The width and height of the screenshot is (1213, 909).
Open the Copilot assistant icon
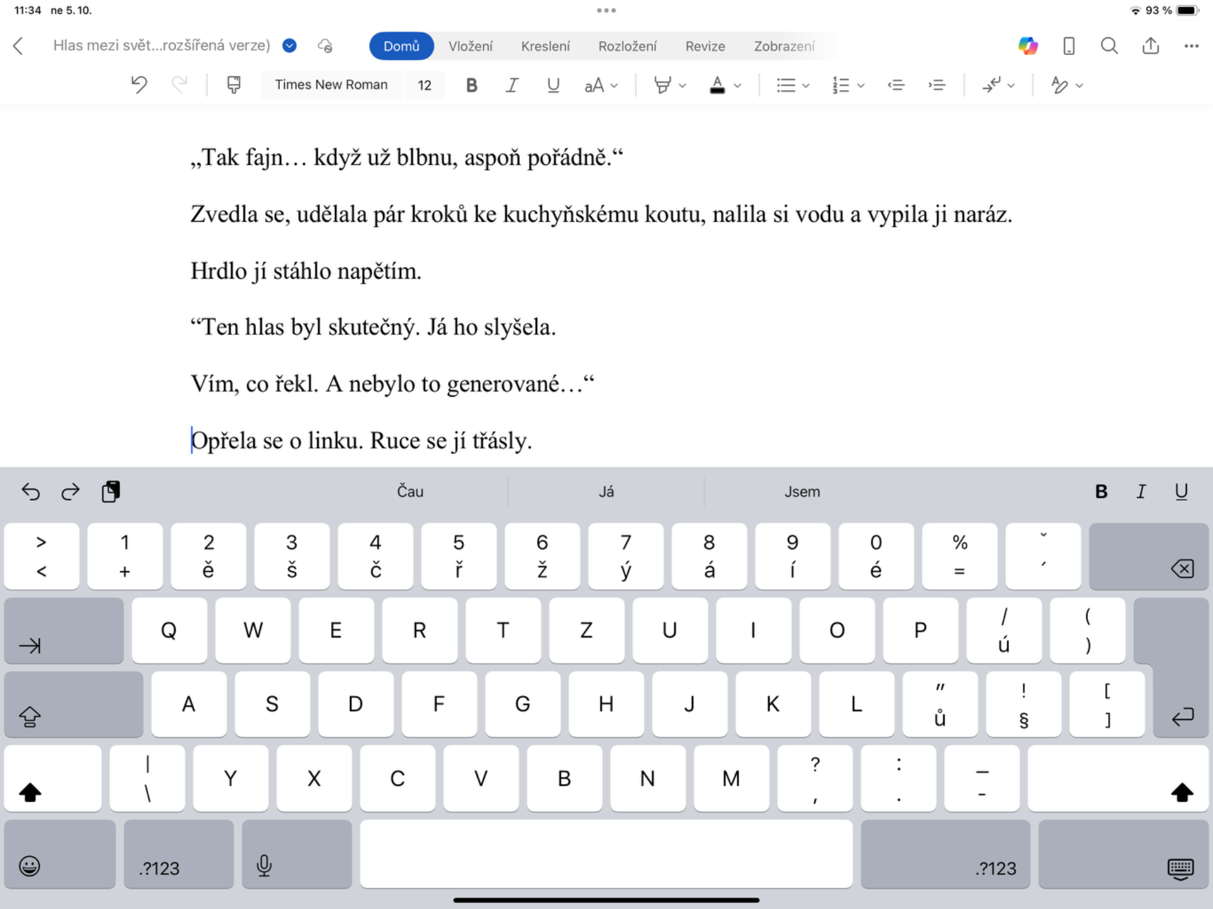pos(1028,46)
